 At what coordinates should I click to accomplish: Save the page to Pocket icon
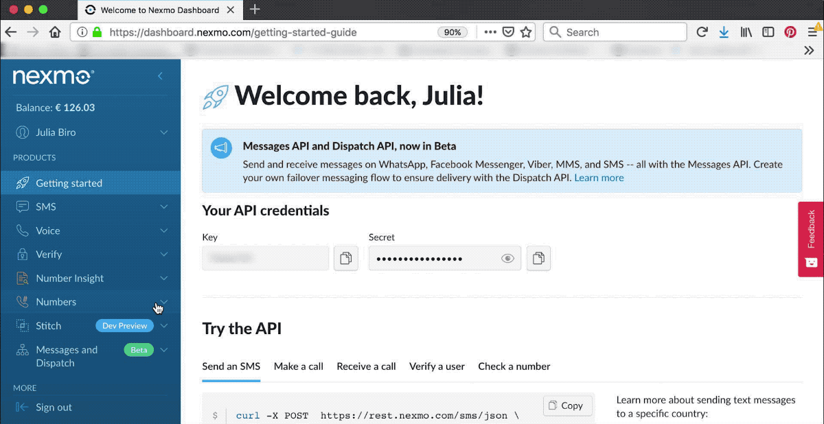coord(508,32)
